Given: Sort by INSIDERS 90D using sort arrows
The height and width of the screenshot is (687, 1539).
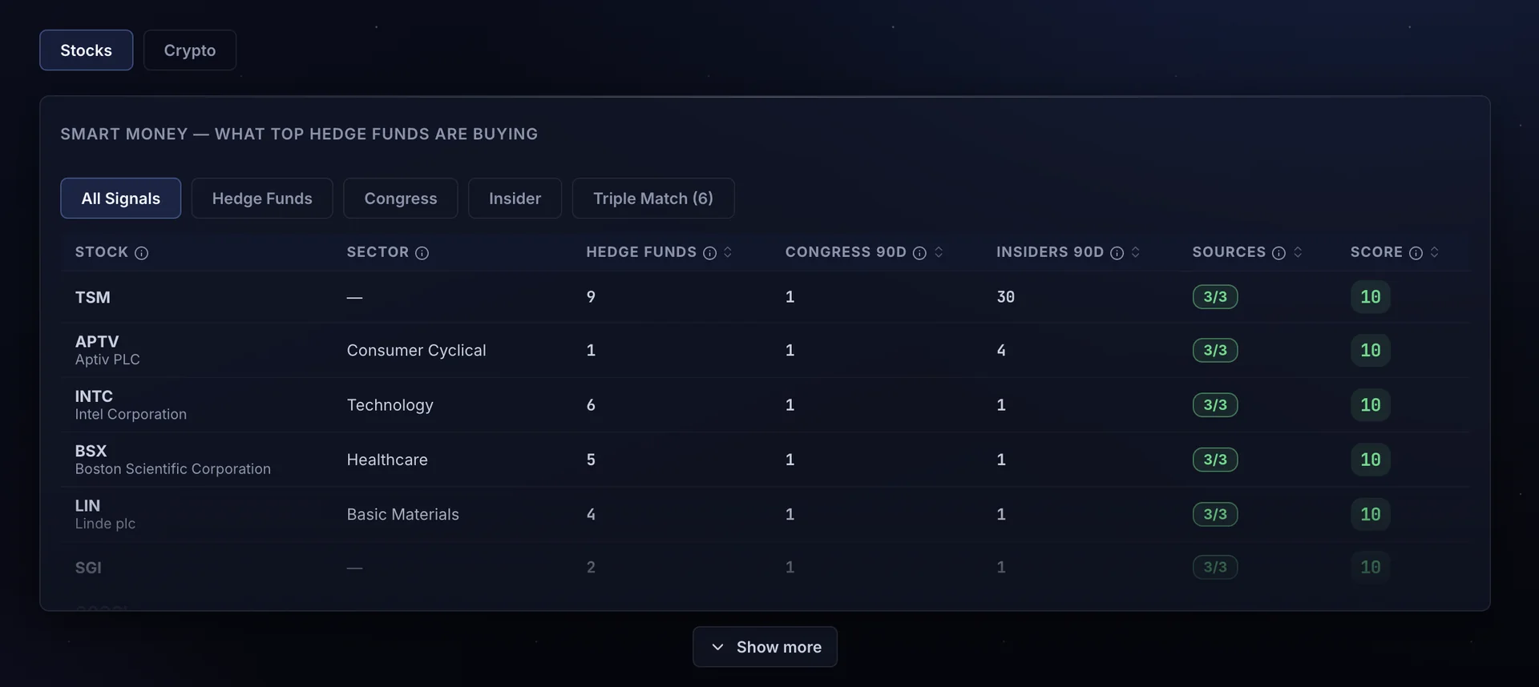Looking at the screenshot, I should click(1136, 252).
